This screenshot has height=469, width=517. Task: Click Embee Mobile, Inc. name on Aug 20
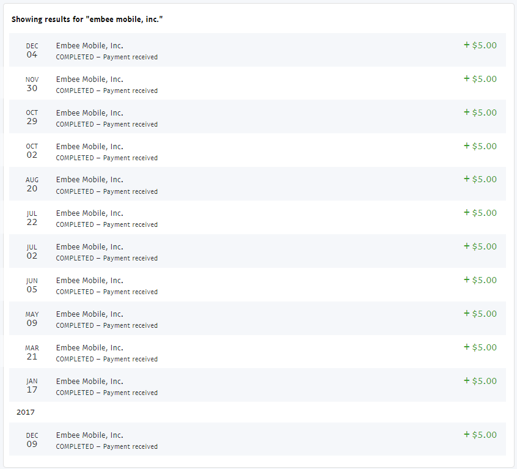coord(89,180)
